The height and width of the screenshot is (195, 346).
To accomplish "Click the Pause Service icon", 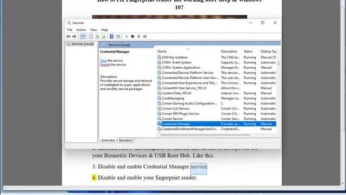I will coord(138,36).
